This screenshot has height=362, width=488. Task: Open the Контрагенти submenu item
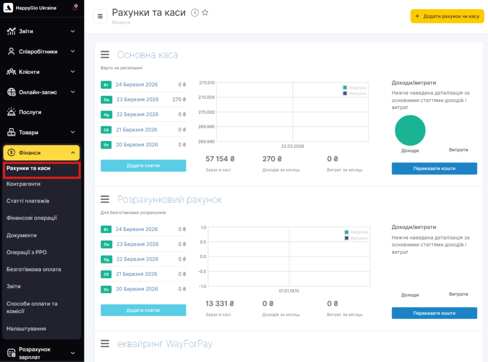[23, 184]
